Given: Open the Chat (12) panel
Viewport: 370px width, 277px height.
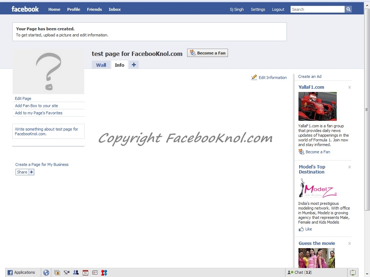Looking at the screenshot, I should click(316, 273).
